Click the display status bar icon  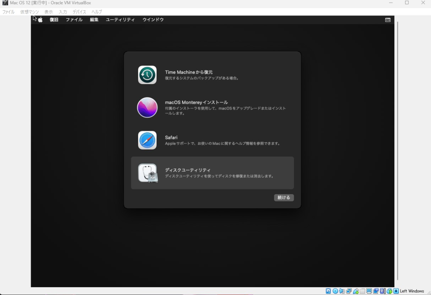pos(369,291)
